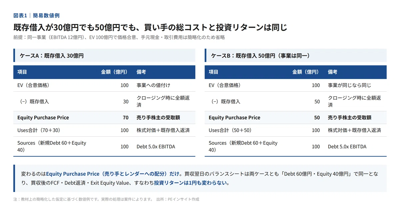The height and width of the screenshot is (214, 400).
Task: Click Debt 5.0x EBITDA note in Case B
Action: (347, 147)
